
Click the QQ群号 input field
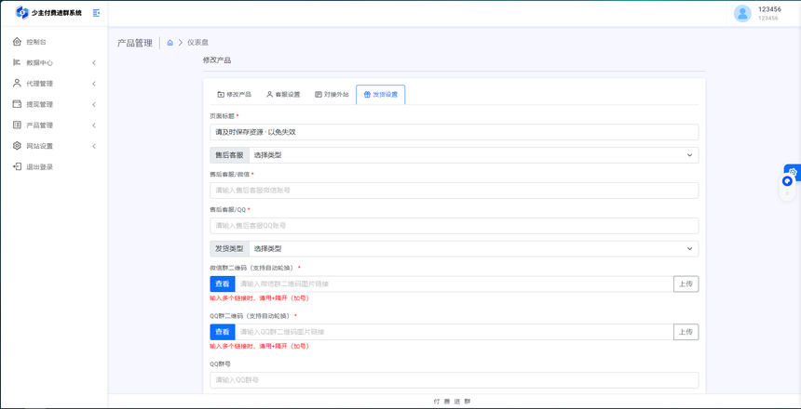[454, 380]
